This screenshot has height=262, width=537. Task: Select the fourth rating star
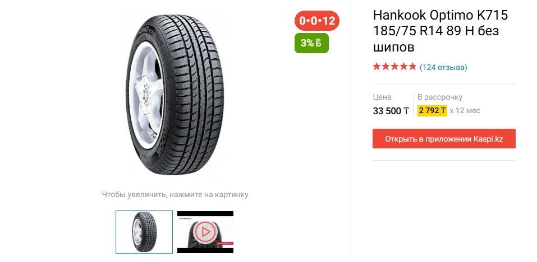(403, 67)
